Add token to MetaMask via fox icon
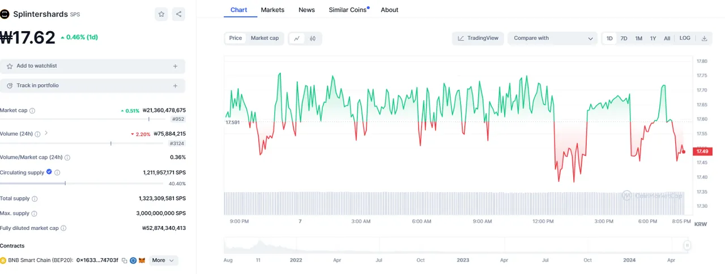Viewport: 725px width, 274px height. click(x=142, y=260)
